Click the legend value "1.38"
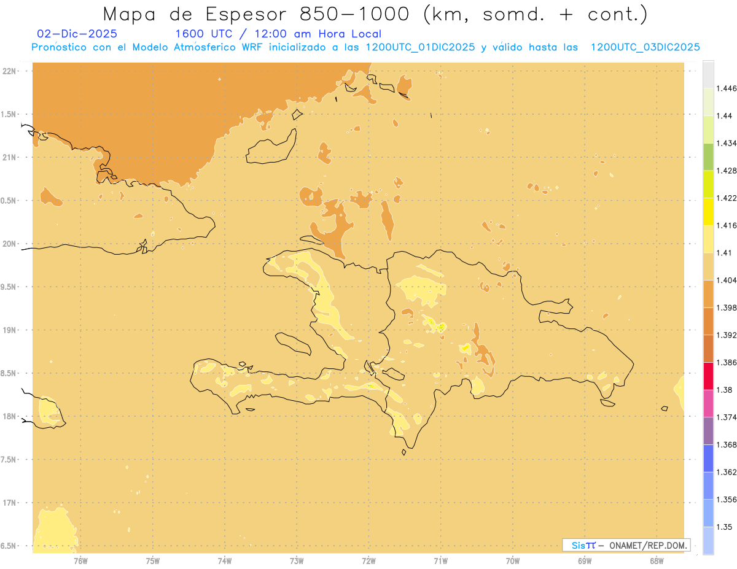 click(x=725, y=390)
